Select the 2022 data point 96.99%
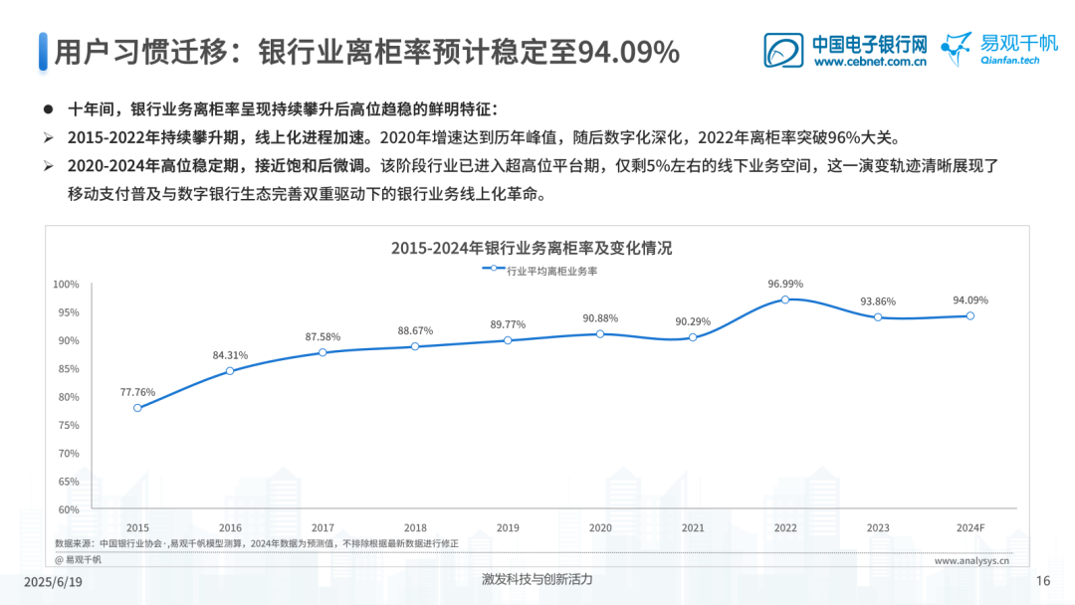This screenshot has height=605, width=1075. tap(785, 300)
